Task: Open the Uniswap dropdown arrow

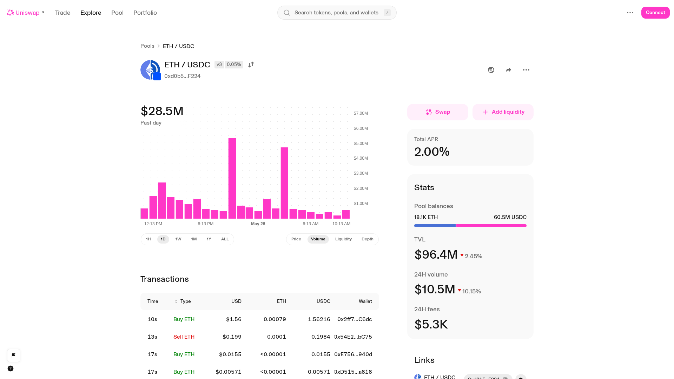Action: coord(43,13)
